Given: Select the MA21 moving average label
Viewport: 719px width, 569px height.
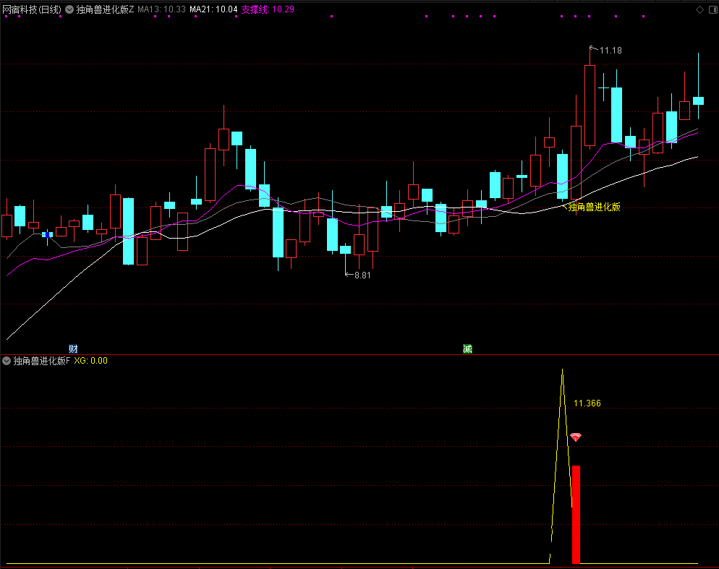Looking at the screenshot, I should [213, 10].
